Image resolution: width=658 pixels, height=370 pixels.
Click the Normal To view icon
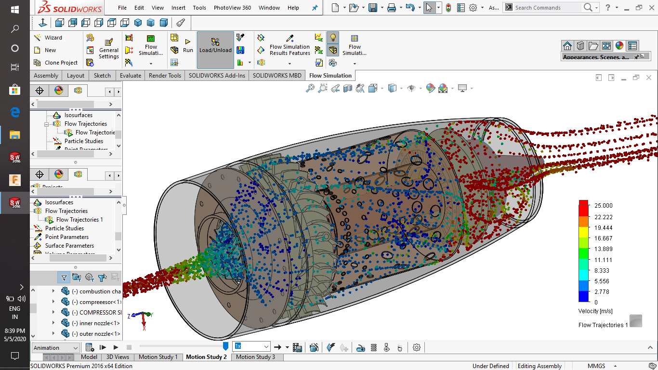42,23
